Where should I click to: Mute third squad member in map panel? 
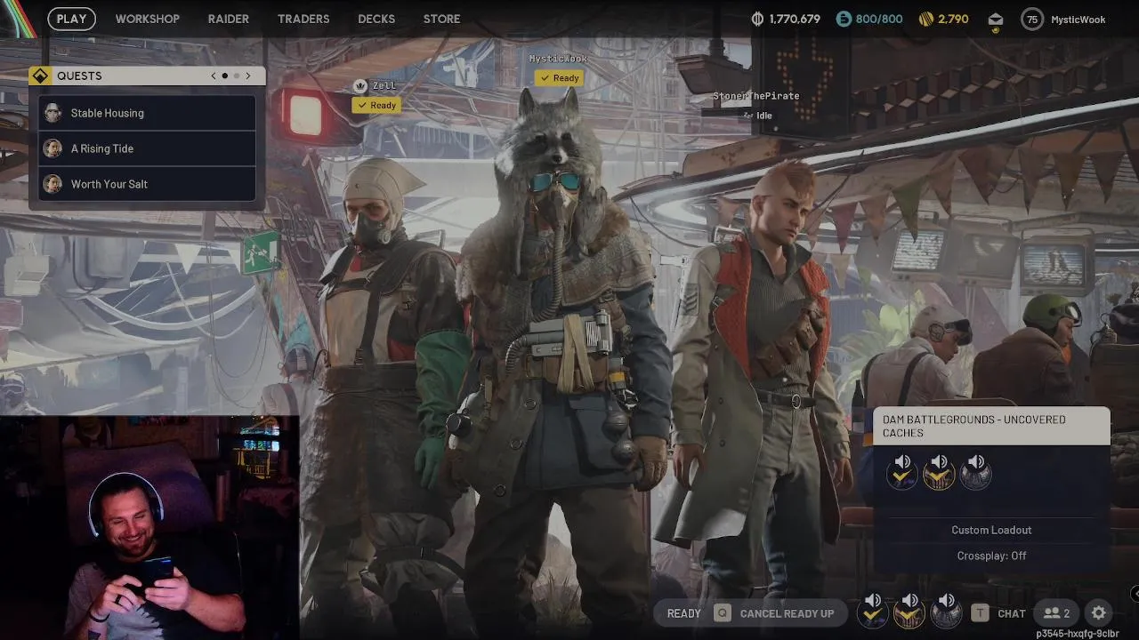976,472
